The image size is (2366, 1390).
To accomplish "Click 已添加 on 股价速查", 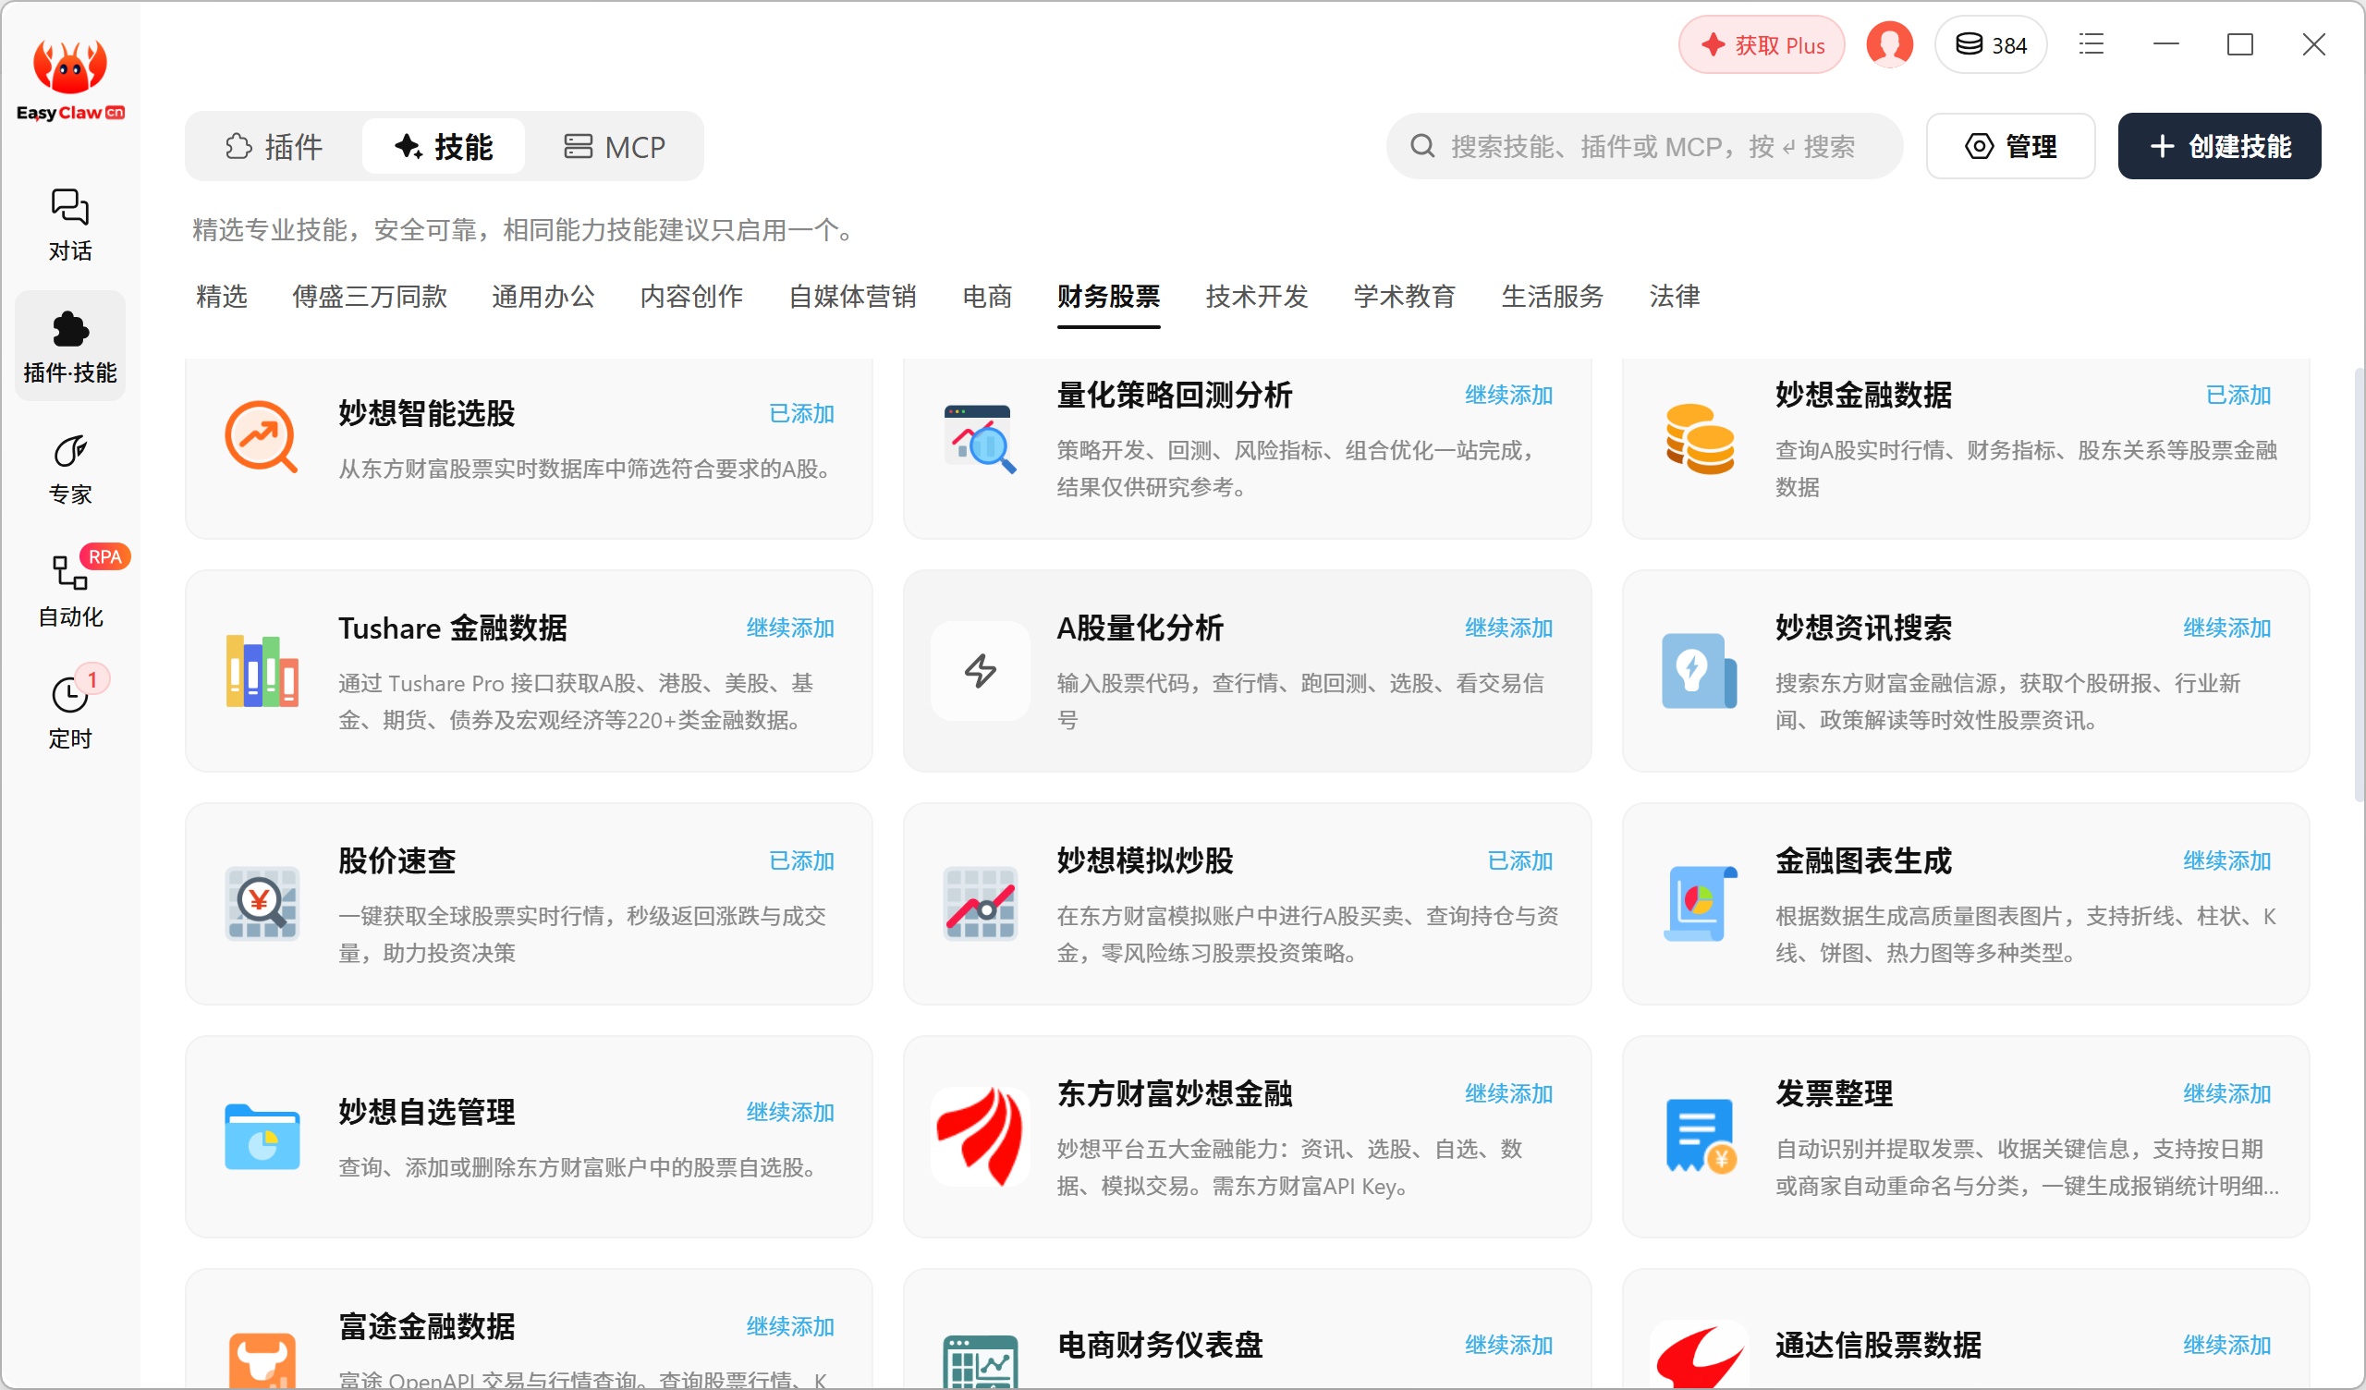I will 801,861.
